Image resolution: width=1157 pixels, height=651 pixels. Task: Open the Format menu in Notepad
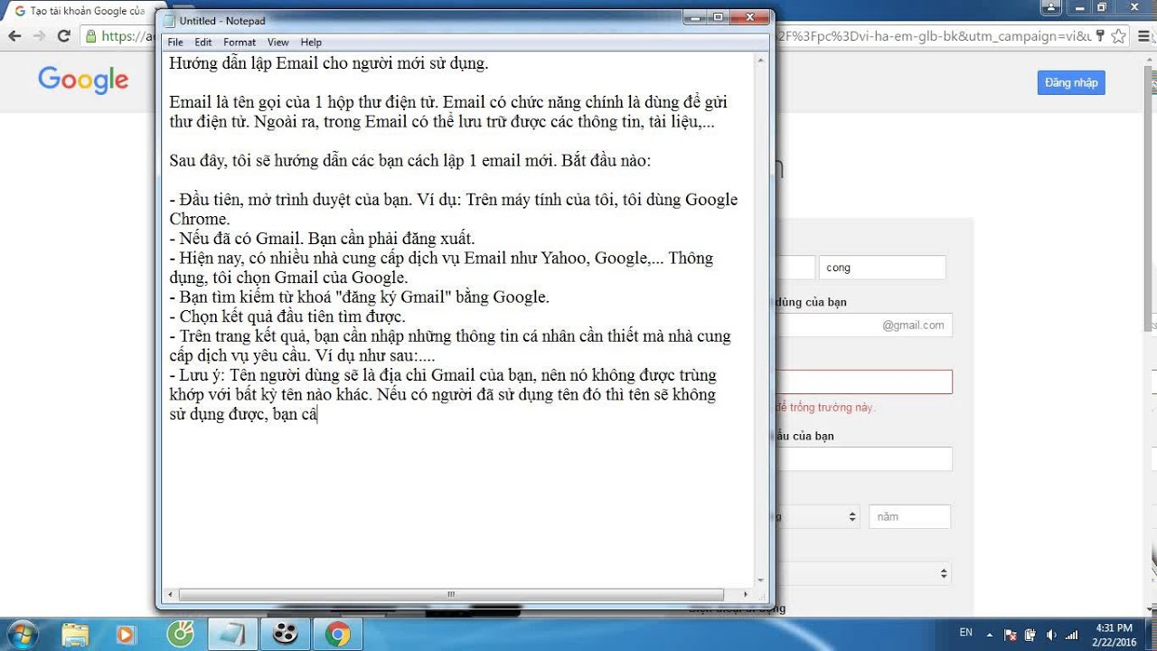240,42
